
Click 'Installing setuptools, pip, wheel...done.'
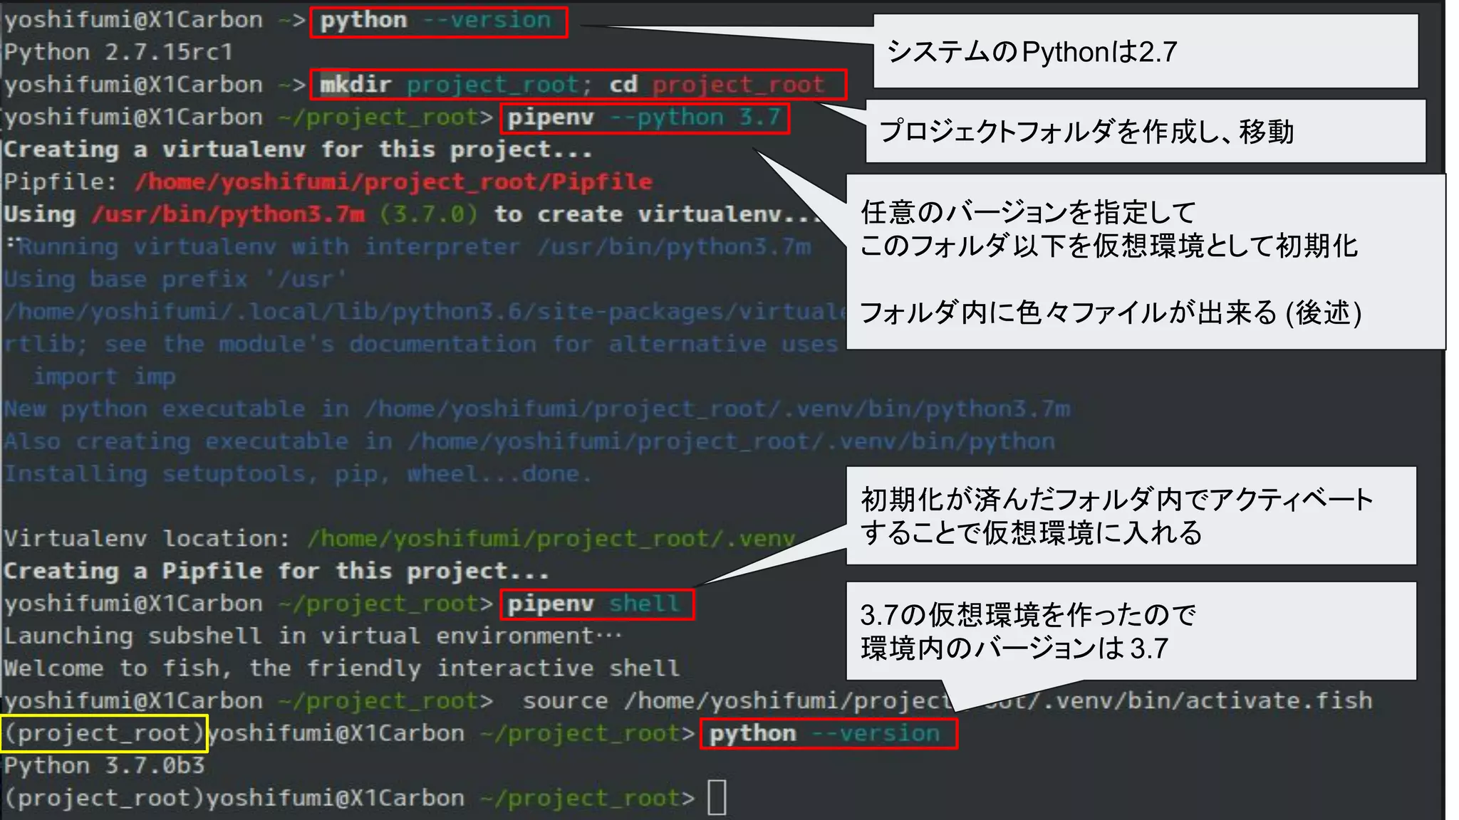click(298, 474)
